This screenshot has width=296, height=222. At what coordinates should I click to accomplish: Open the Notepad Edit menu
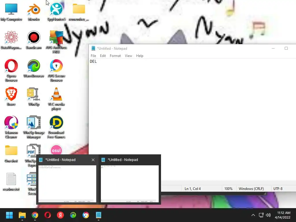103,56
